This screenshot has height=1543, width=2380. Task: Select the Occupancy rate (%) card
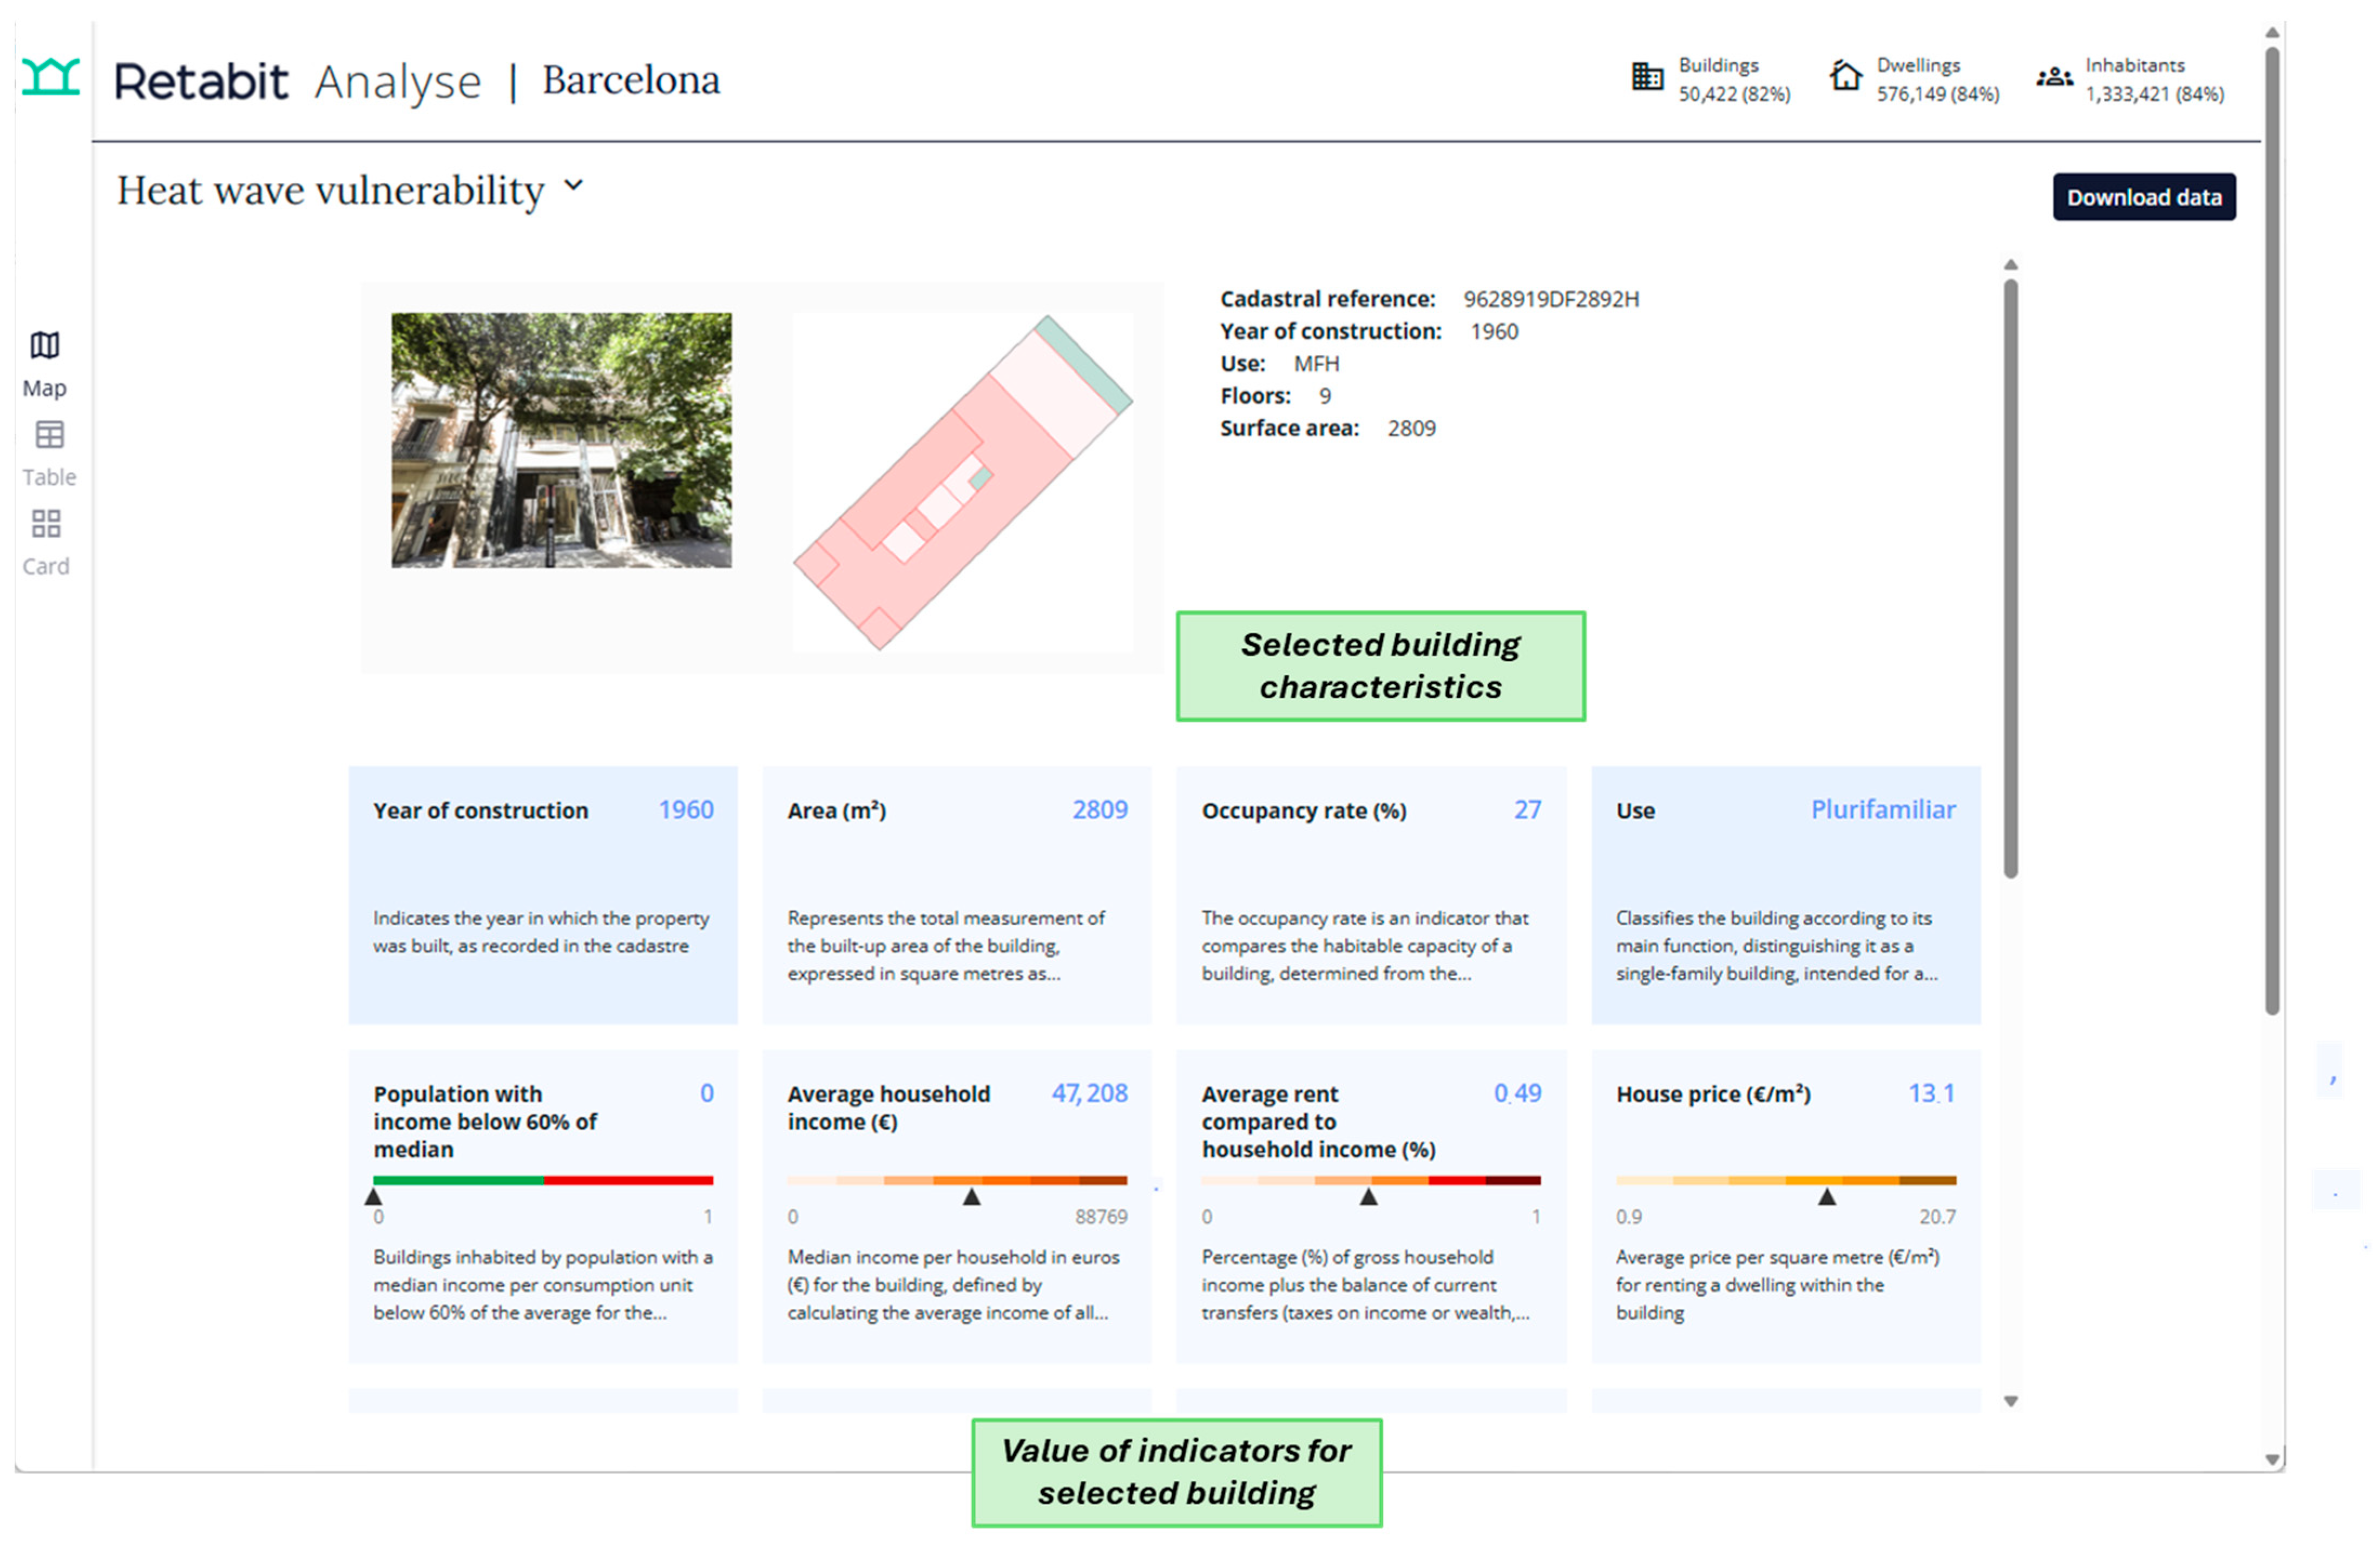[1371, 895]
